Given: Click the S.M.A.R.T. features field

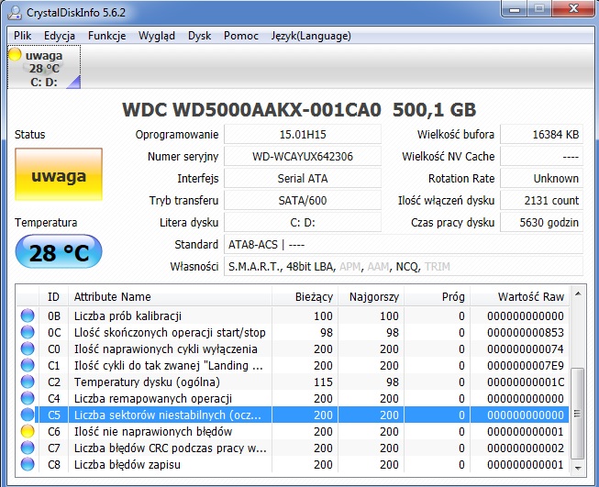Looking at the screenshot, I should 404,266.
